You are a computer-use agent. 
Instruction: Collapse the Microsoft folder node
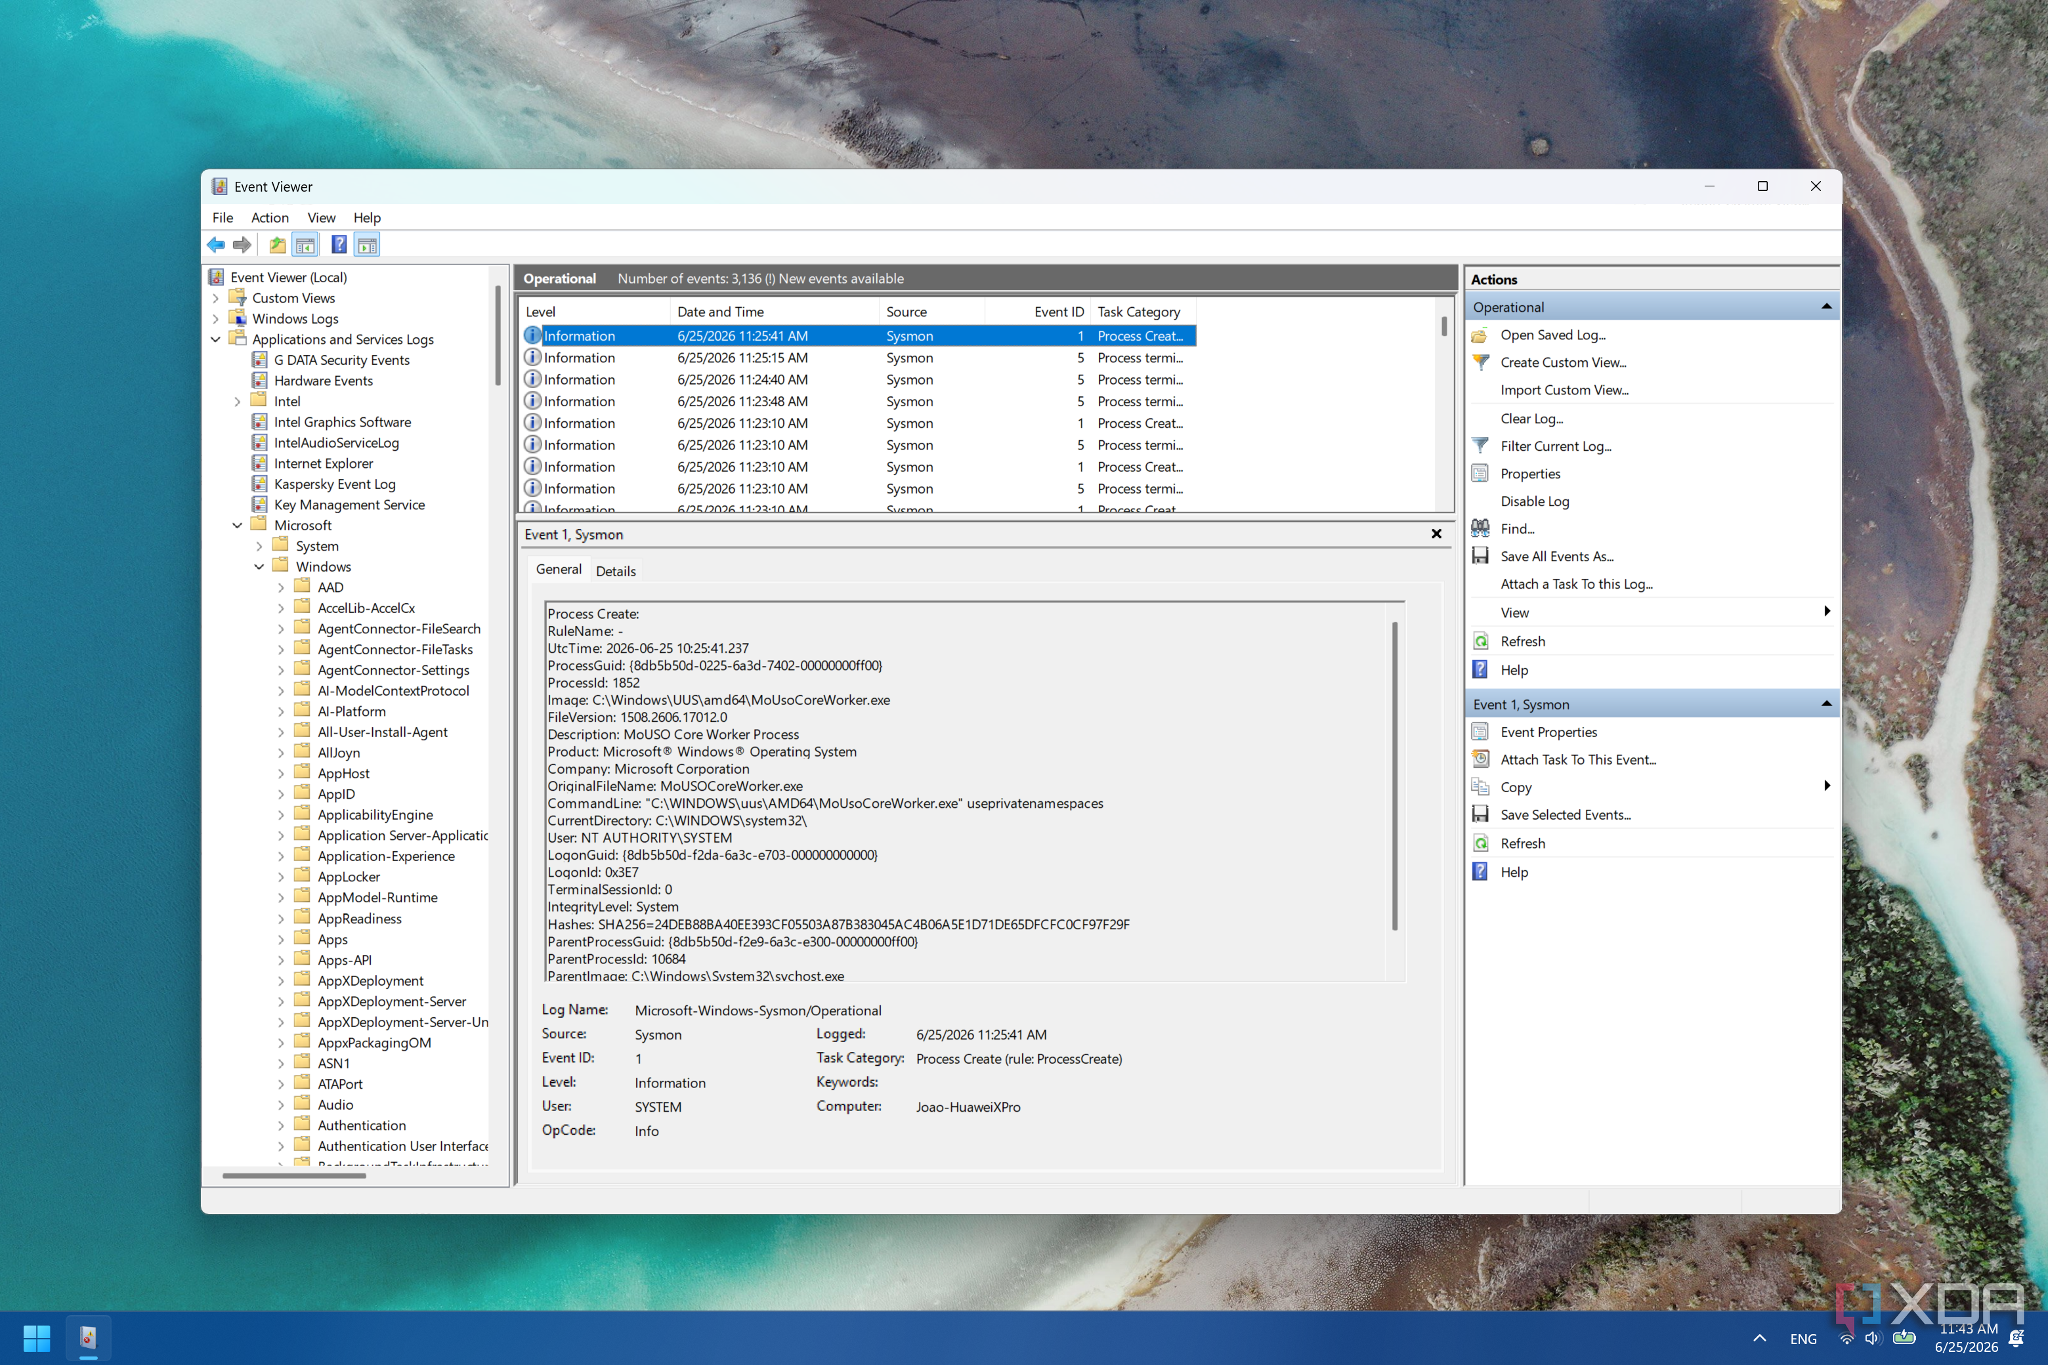coord(238,525)
